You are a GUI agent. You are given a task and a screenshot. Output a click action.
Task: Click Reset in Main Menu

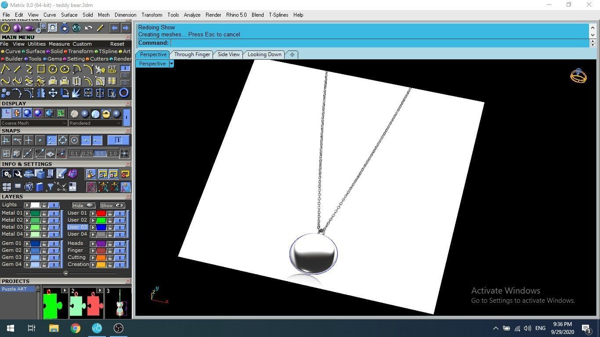click(x=117, y=44)
